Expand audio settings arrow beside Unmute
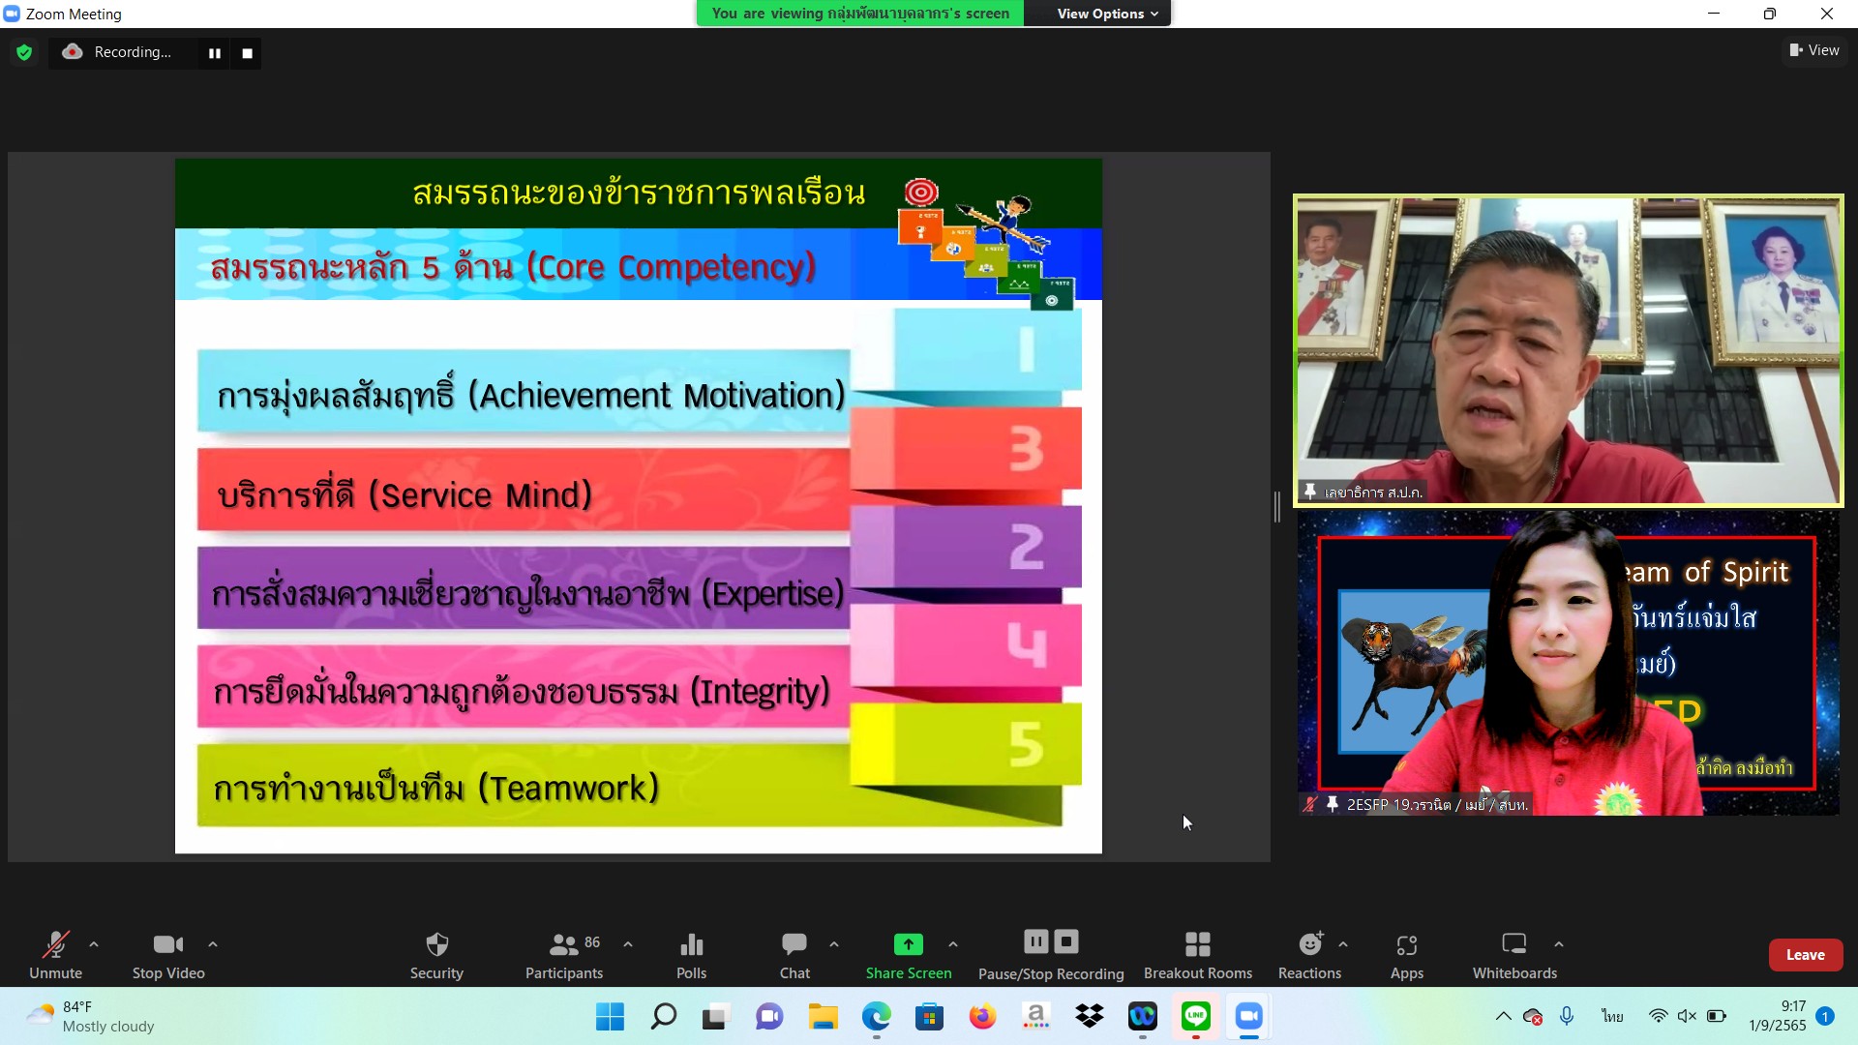This screenshot has height=1045, width=1858. (94, 943)
